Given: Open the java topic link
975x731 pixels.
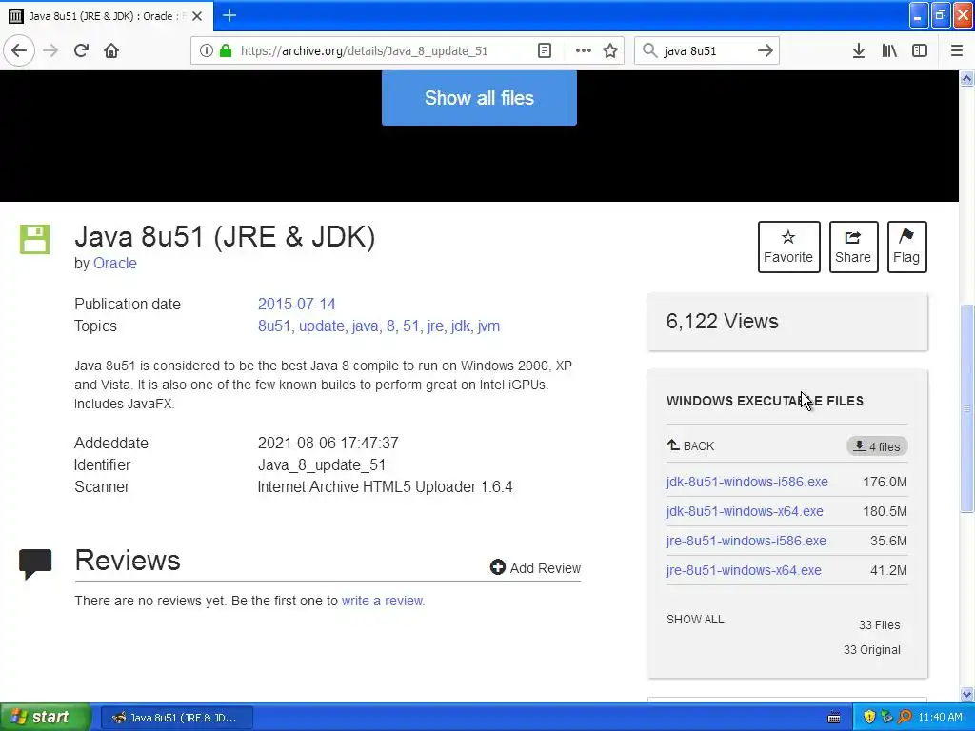Looking at the screenshot, I should (x=365, y=326).
